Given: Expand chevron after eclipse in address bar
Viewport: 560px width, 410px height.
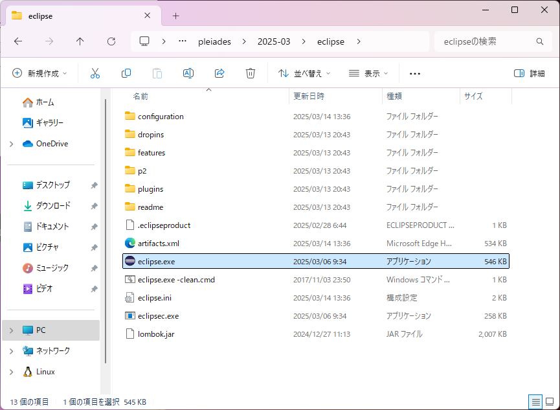Looking at the screenshot, I should coord(359,41).
